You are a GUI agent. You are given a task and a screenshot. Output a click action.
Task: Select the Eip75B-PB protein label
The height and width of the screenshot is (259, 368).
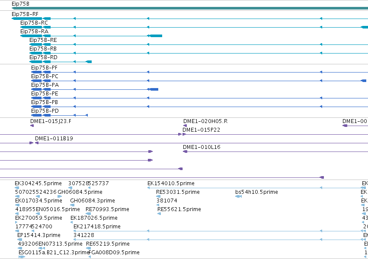click(x=45, y=103)
